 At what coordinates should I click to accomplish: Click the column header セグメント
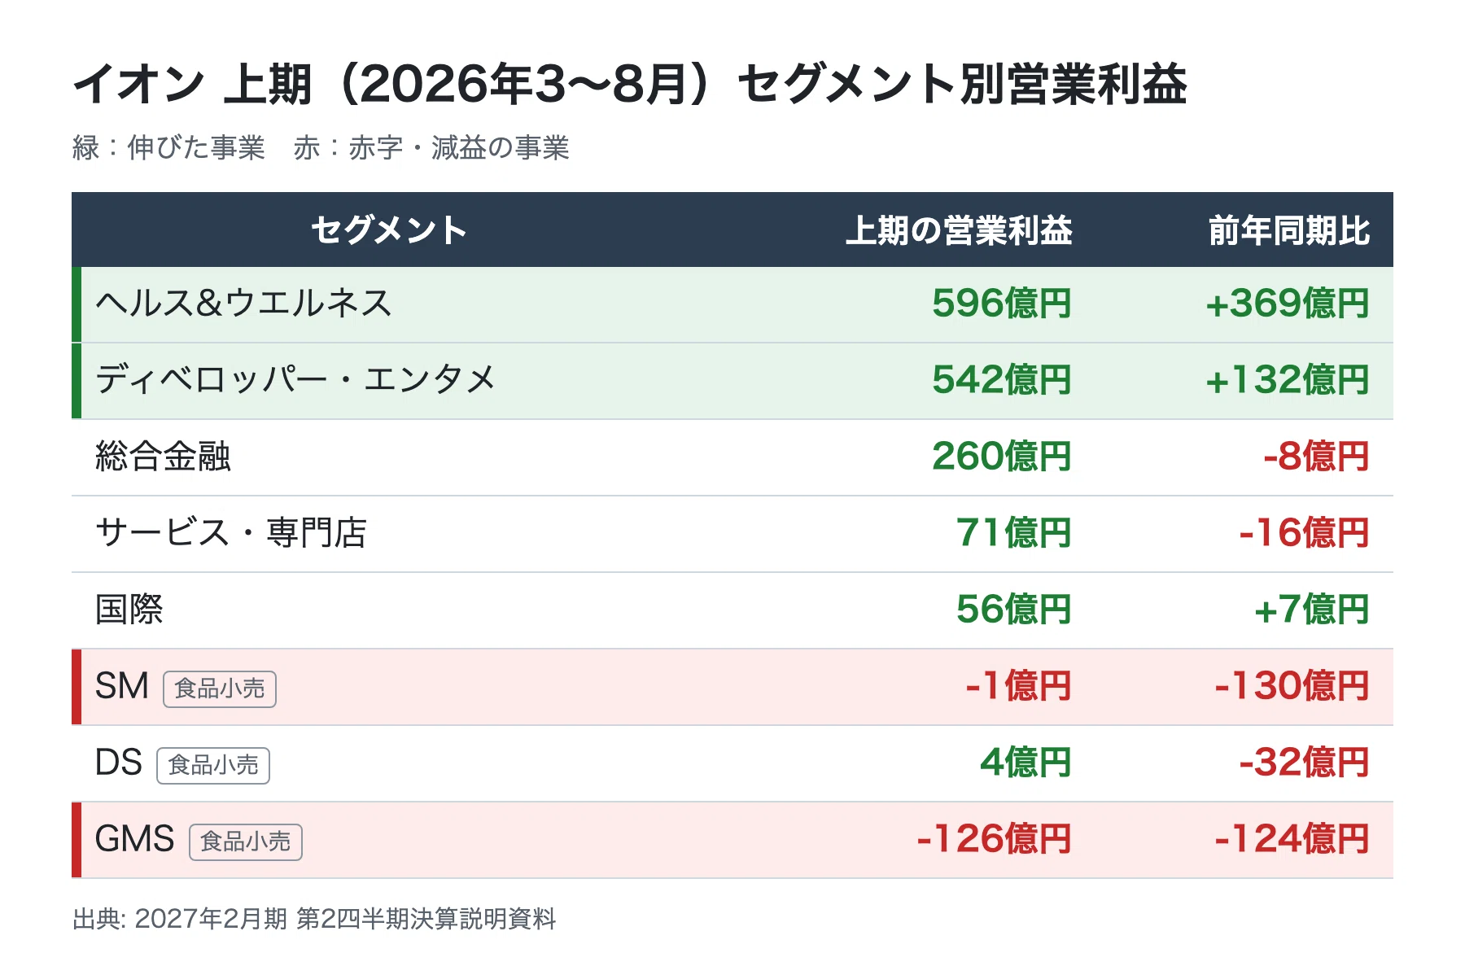(389, 230)
